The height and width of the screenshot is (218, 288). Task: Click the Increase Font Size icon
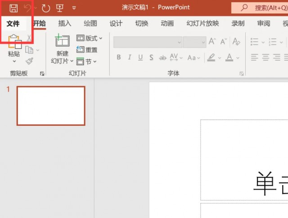click(212, 41)
